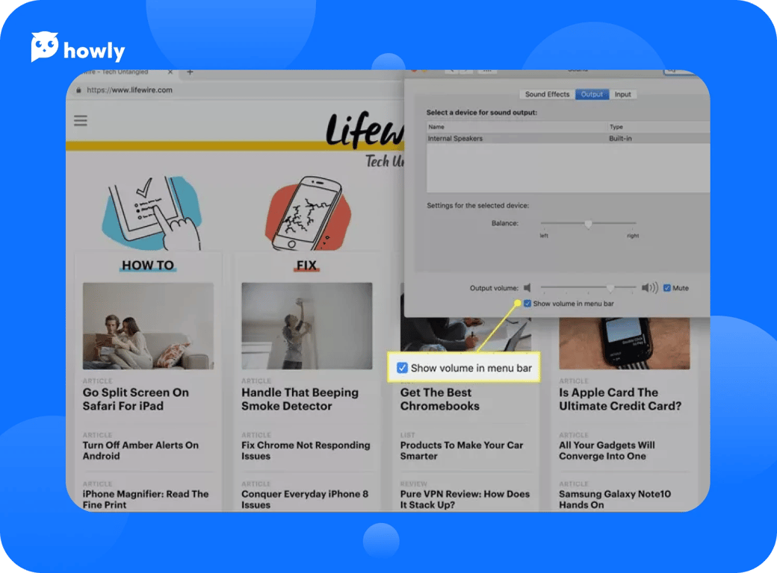Uncheck Show volume in menu bar
777x573 pixels.
527,304
